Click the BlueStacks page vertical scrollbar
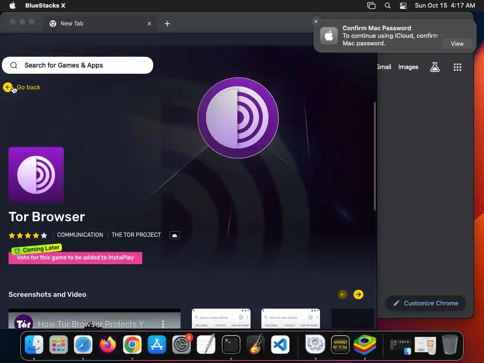 coord(375,156)
